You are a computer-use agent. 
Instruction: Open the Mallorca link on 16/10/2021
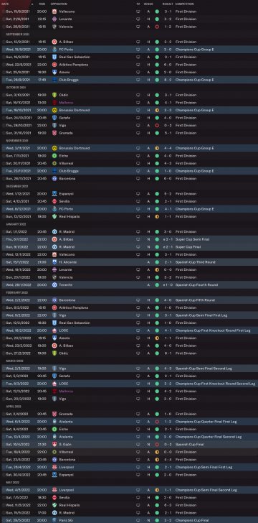[x=66, y=103]
